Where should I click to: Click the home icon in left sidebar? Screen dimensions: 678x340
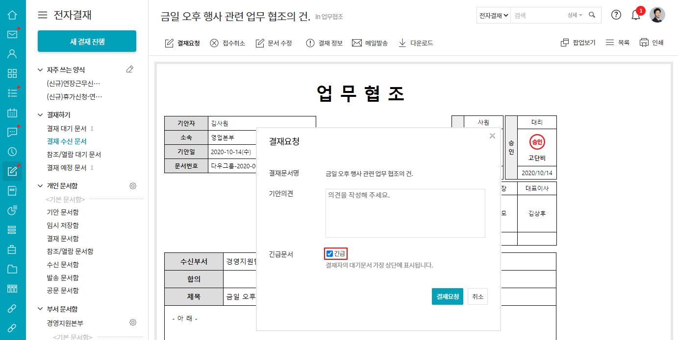(12, 15)
